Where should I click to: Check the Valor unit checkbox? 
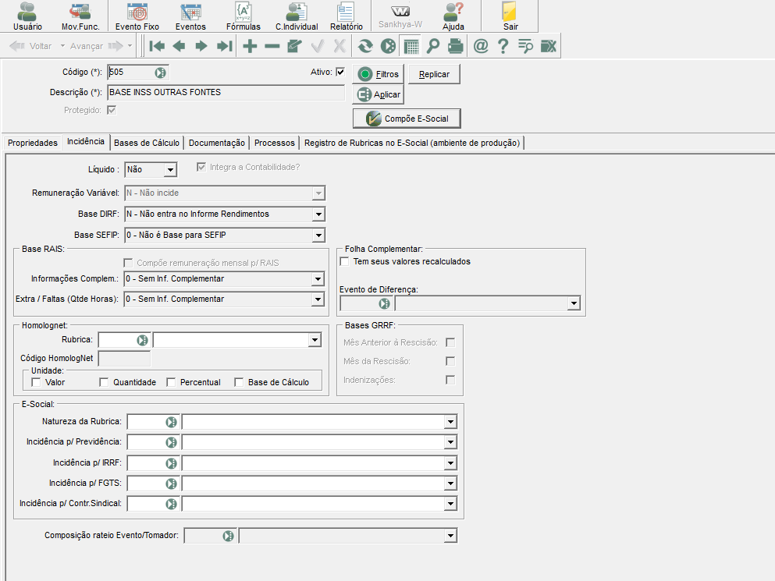click(36, 382)
